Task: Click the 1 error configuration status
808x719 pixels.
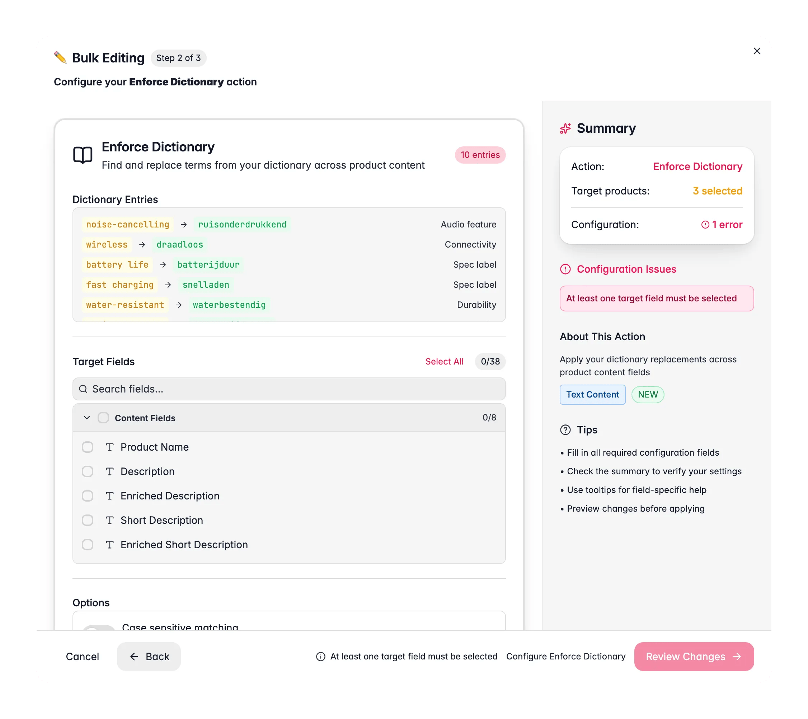Action: click(x=722, y=225)
